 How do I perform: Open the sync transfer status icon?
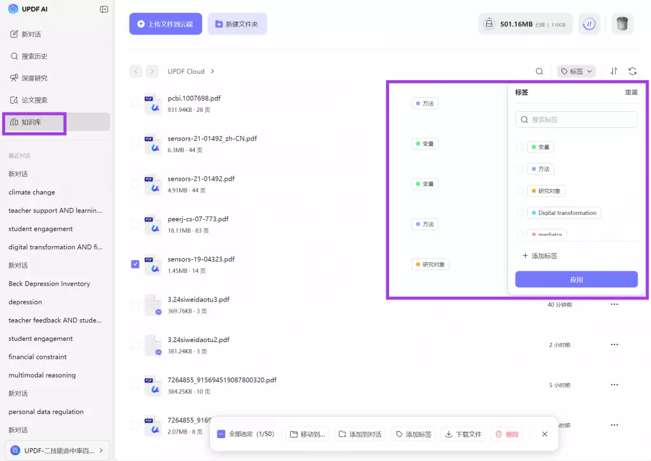coord(589,24)
